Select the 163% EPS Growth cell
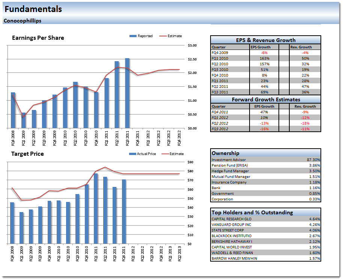This screenshot has width=343, height=280. [x=265, y=59]
